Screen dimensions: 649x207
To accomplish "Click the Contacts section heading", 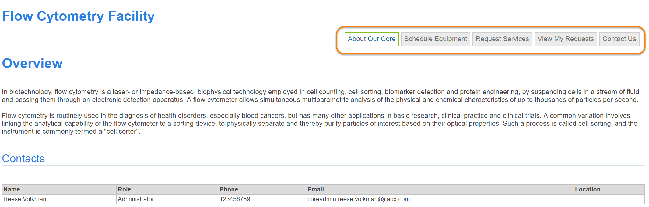I will click(23, 159).
